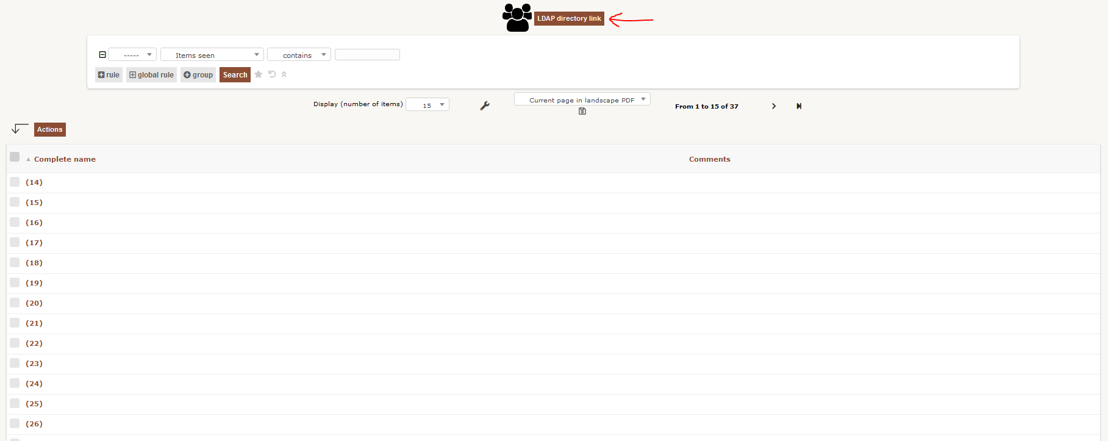
Task: Tick the checkbox for row (25)
Action: [x=15, y=403]
